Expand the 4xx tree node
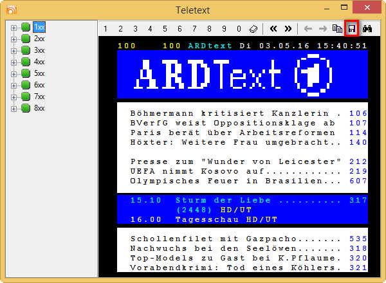 tap(14, 62)
